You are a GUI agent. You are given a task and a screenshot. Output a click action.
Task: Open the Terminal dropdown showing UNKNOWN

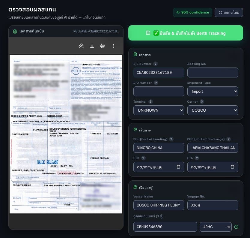tap(159, 110)
